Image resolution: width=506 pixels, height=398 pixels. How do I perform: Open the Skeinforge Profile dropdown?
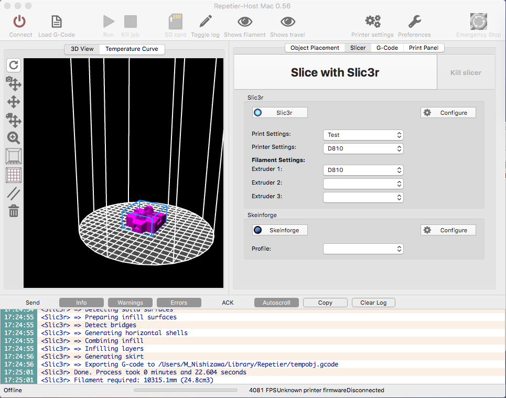(x=363, y=249)
